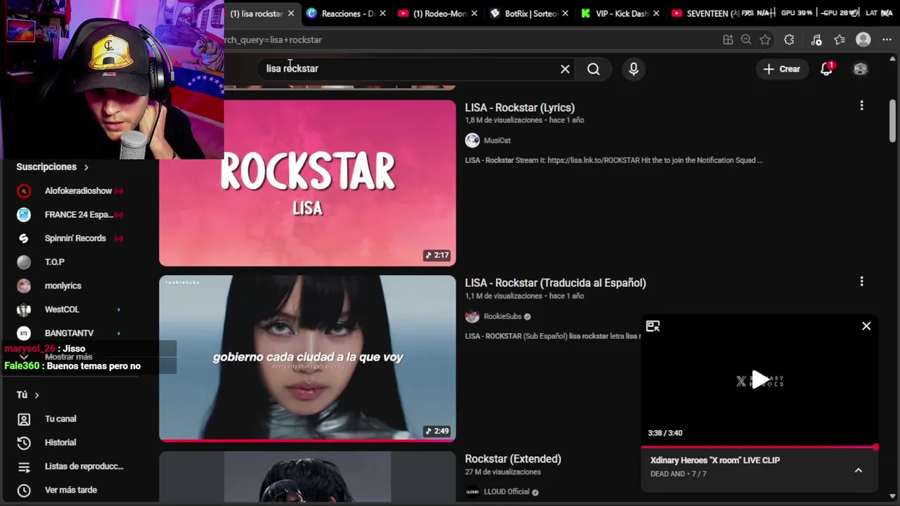Open LISA - Rockstar (Traducida al Español) title
This screenshot has height=506, width=900.
coord(555,283)
